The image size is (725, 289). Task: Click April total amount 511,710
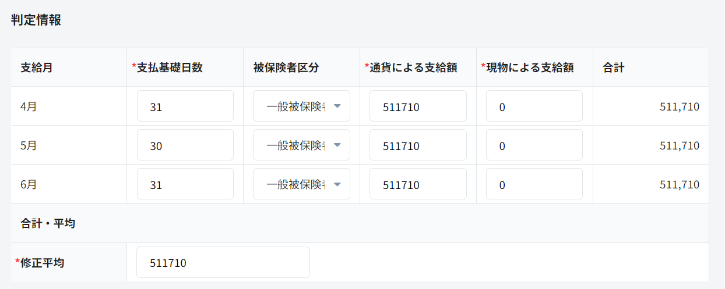(679, 106)
